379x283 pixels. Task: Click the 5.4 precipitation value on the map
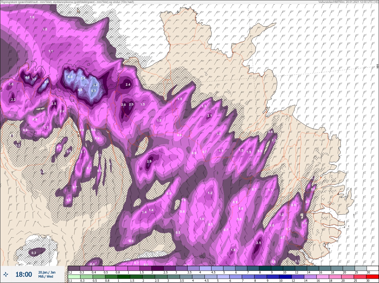pos(83,78)
